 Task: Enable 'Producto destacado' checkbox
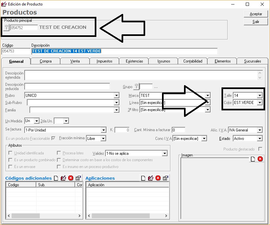260,149
